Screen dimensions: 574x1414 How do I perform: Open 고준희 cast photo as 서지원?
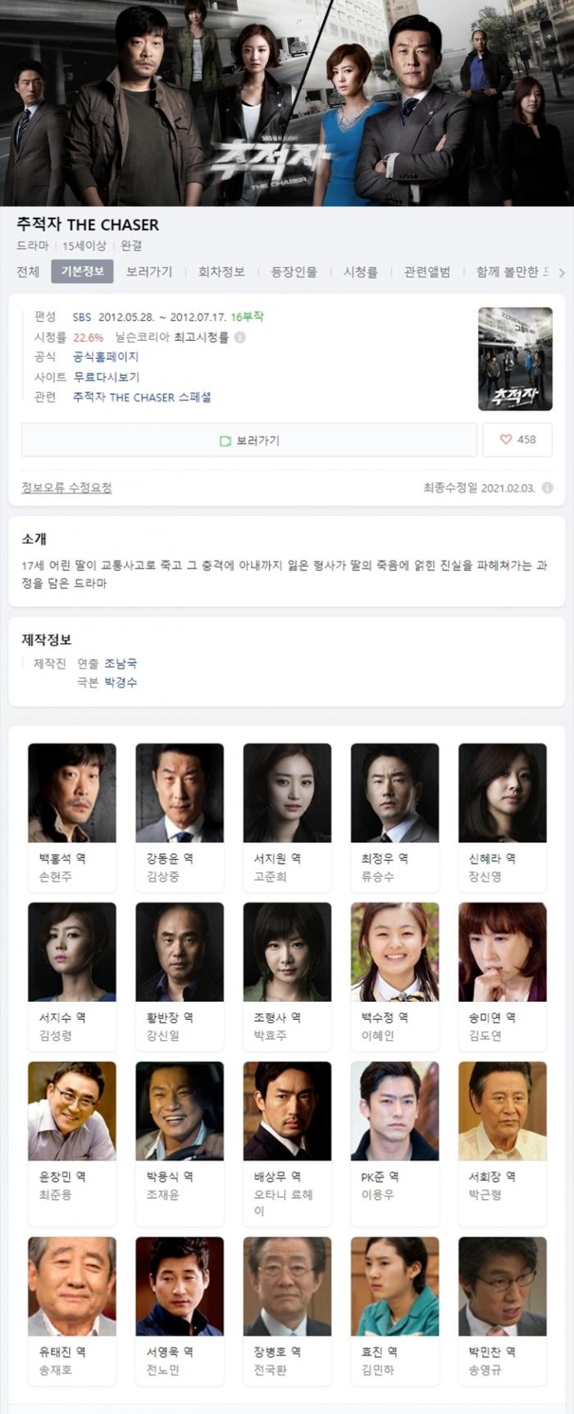pos(287,792)
